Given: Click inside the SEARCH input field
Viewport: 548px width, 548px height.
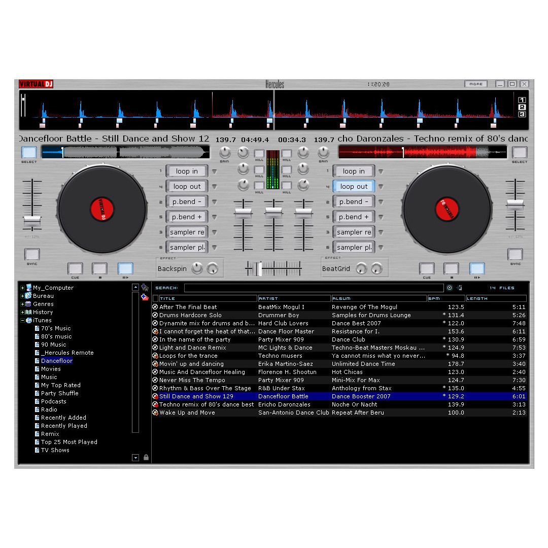Looking at the screenshot, I should [314, 288].
